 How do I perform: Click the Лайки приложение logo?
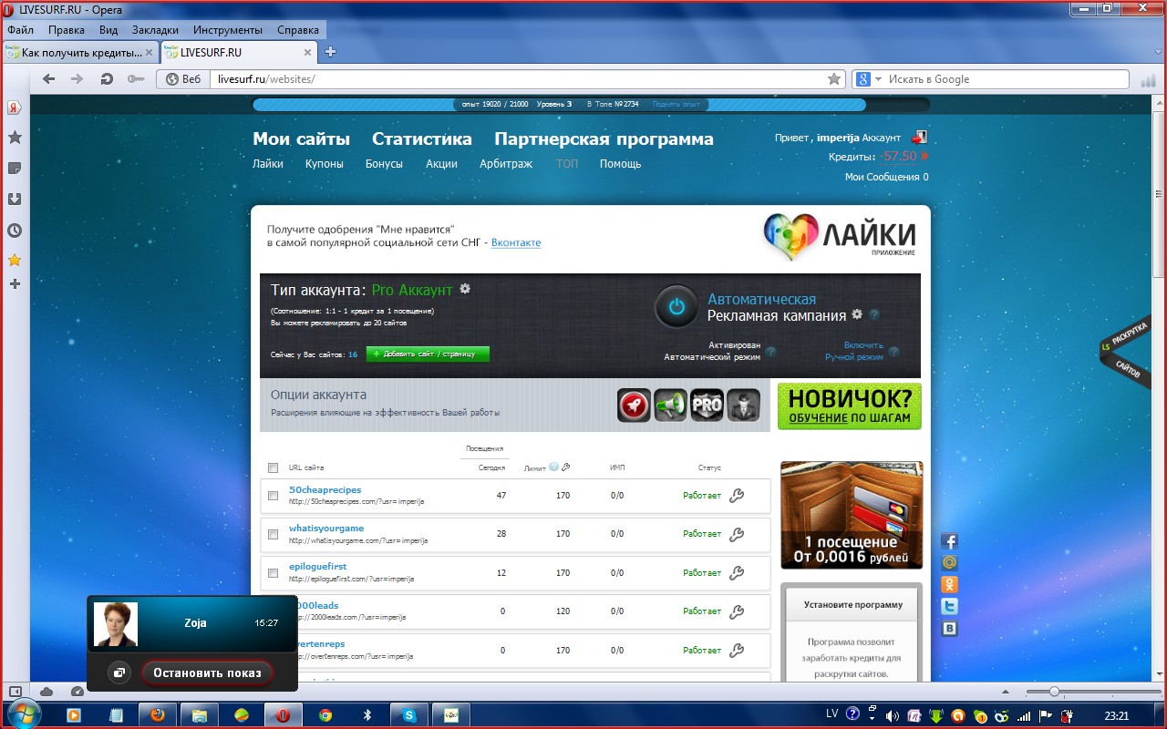[840, 237]
